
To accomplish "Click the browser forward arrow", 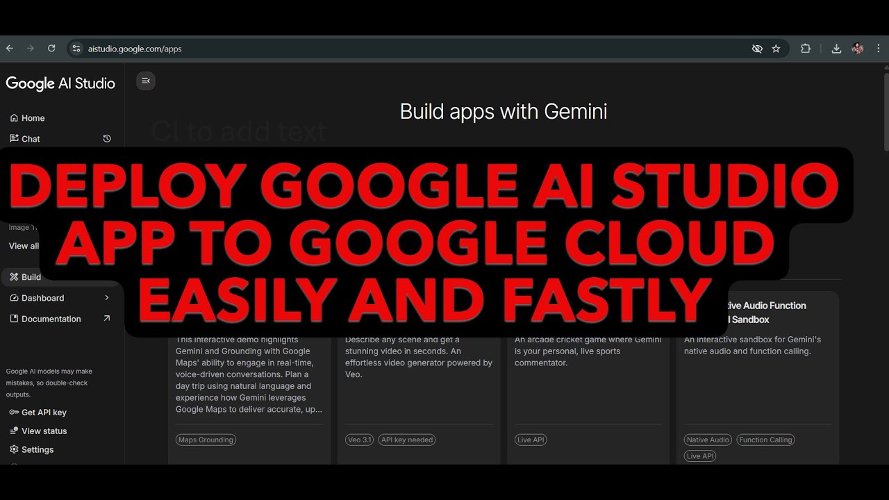I will coord(30,49).
